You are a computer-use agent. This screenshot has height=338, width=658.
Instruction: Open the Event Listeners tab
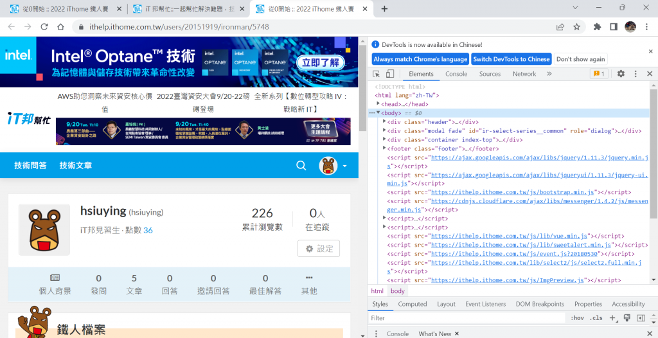(x=486, y=304)
